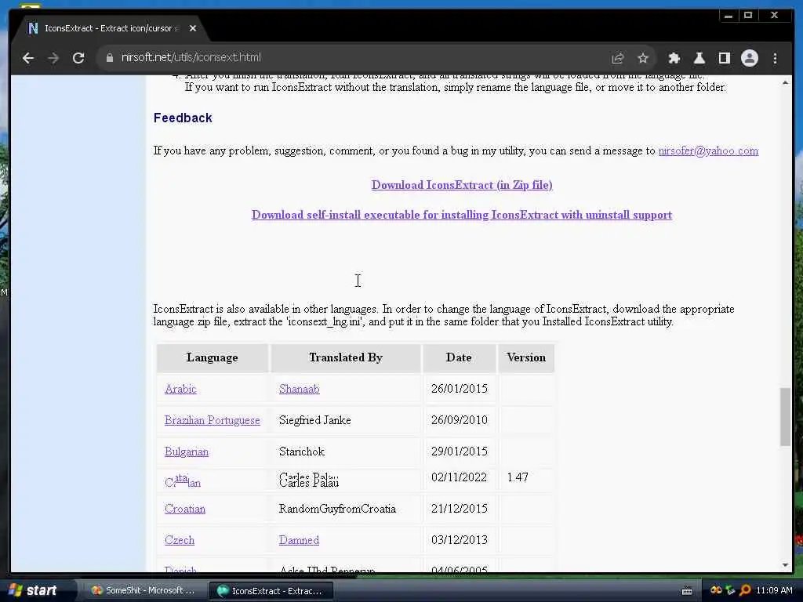
Task: Select the date 03/12/2013
Action: 460,539
